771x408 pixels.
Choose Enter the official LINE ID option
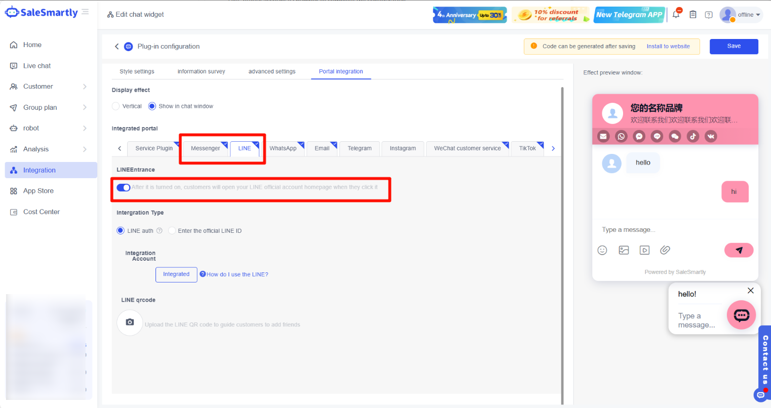[172, 231]
